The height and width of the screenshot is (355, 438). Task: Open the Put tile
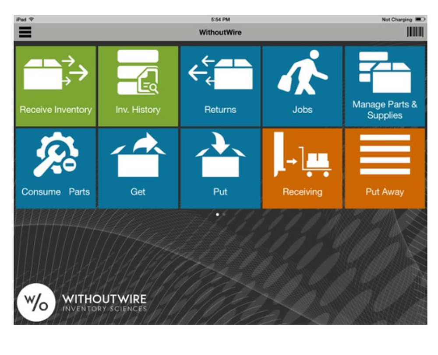click(x=220, y=168)
